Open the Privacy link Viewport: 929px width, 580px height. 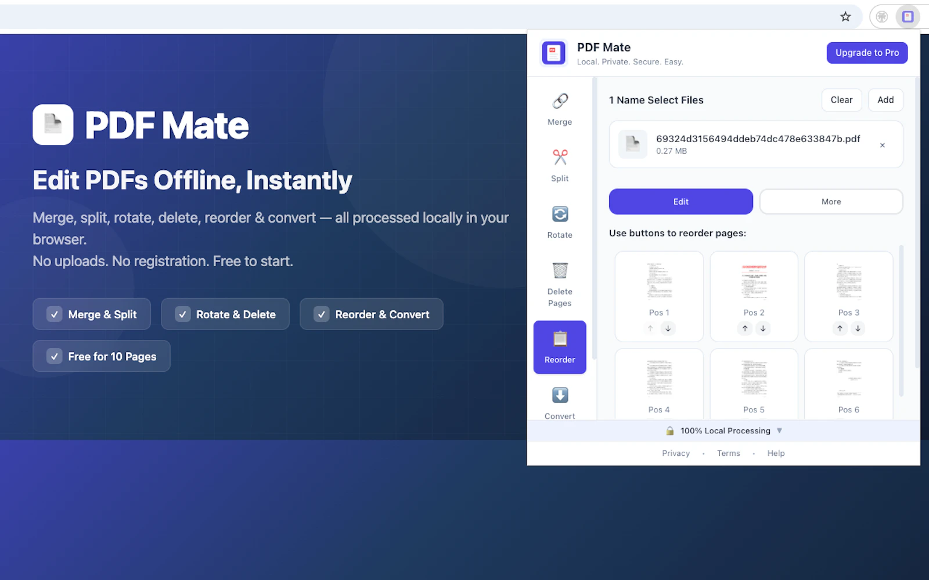coord(676,454)
